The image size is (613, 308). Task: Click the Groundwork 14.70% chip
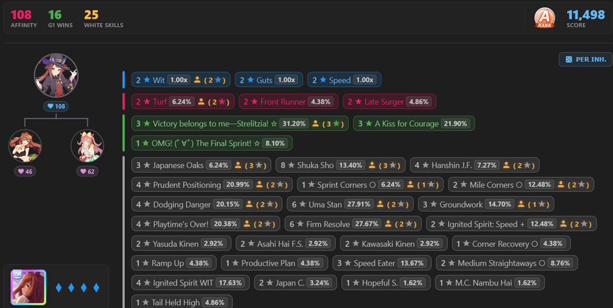(x=486, y=204)
